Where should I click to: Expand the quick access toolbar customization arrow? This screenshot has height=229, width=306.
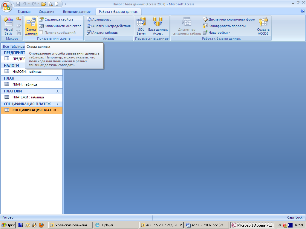65,4
